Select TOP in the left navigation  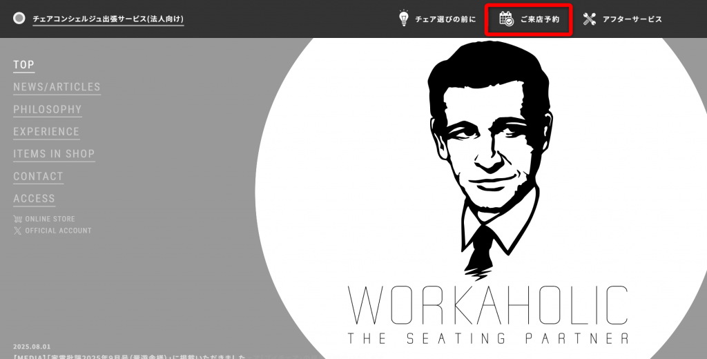(23, 65)
